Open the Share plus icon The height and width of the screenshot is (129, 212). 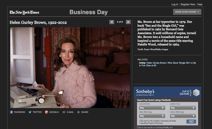point(79,112)
